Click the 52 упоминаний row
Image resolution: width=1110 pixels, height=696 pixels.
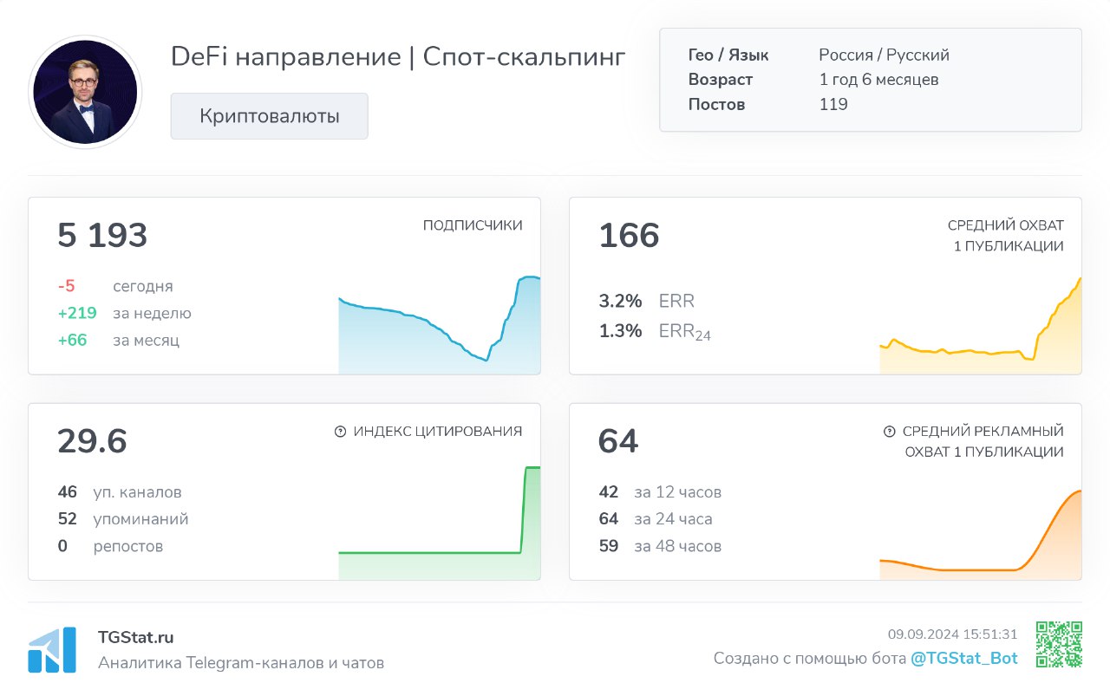[x=123, y=519]
